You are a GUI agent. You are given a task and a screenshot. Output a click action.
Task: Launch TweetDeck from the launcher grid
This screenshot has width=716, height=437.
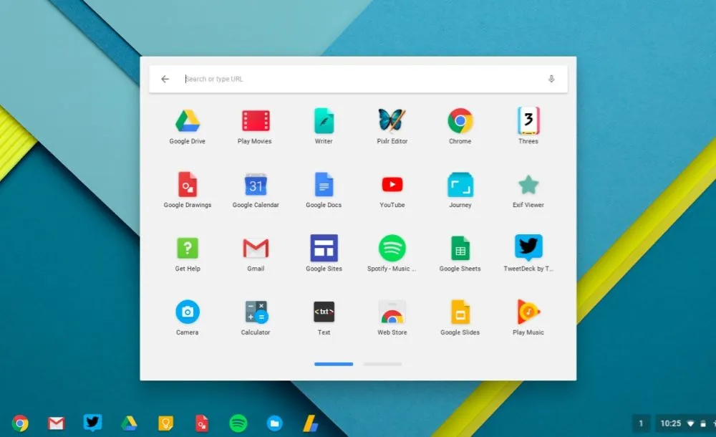[528, 247]
